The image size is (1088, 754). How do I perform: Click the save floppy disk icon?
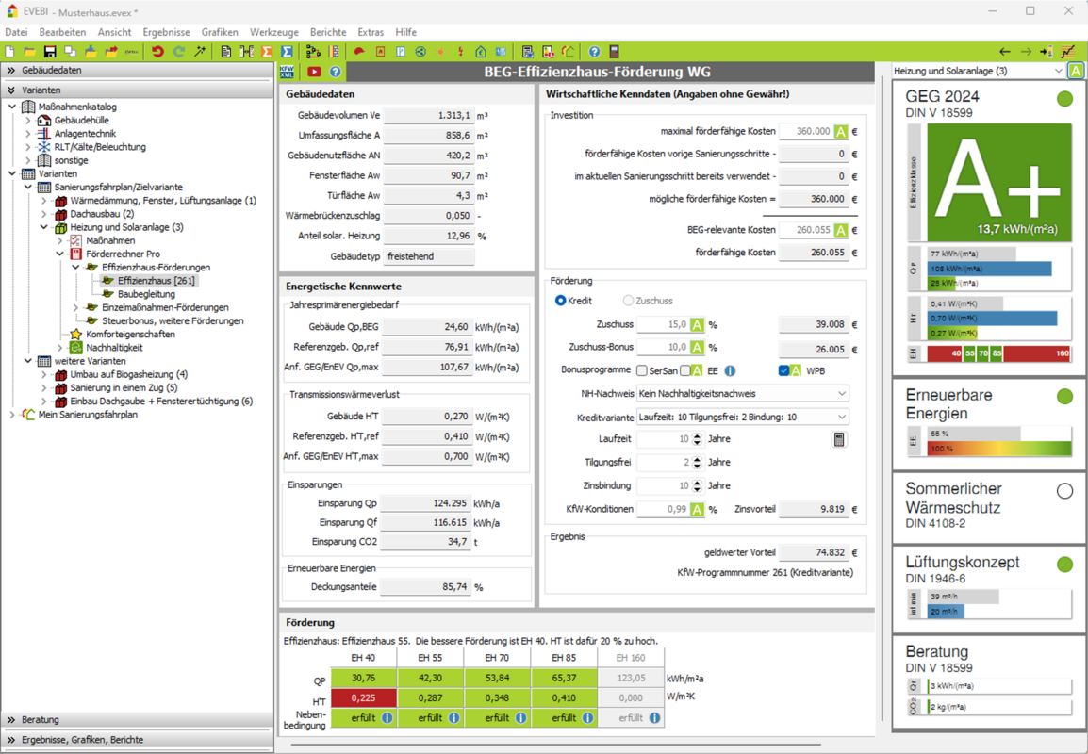point(50,52)
